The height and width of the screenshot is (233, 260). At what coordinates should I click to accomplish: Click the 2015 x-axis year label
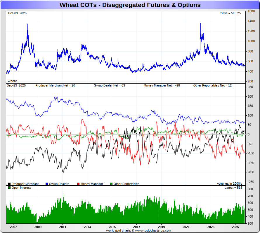click(x=112, y=227)
